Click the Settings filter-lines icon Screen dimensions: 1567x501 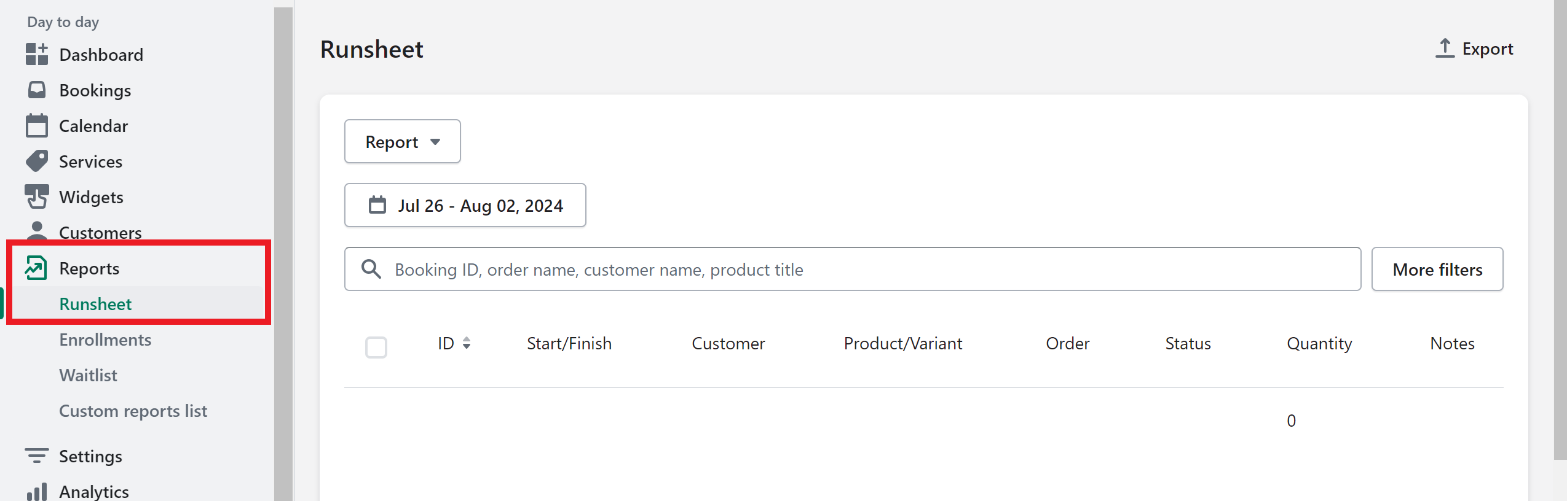(37, 456)
